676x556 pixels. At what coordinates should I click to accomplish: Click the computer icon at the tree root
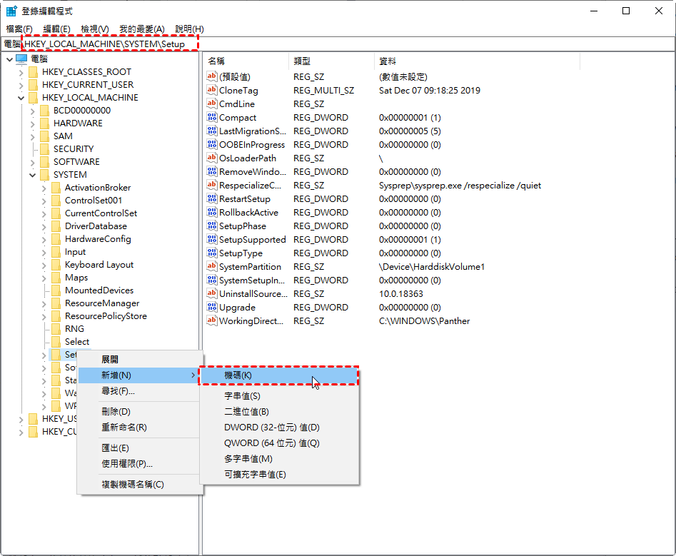(21, 59)
